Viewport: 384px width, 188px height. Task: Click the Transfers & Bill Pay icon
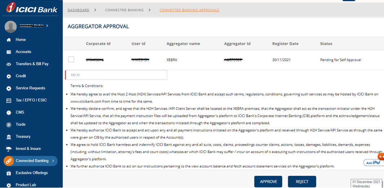tap(9, 64)
